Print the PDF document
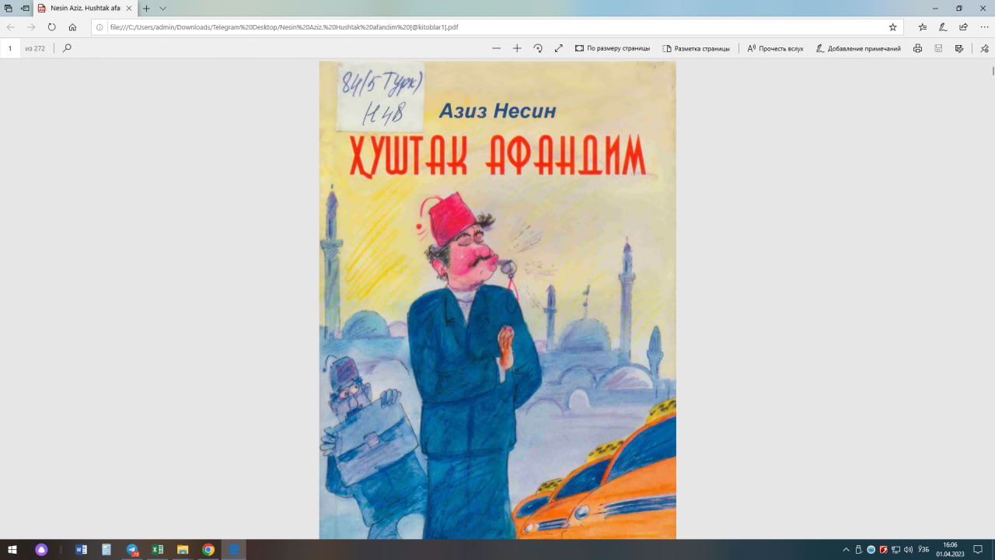 (916, 47)
